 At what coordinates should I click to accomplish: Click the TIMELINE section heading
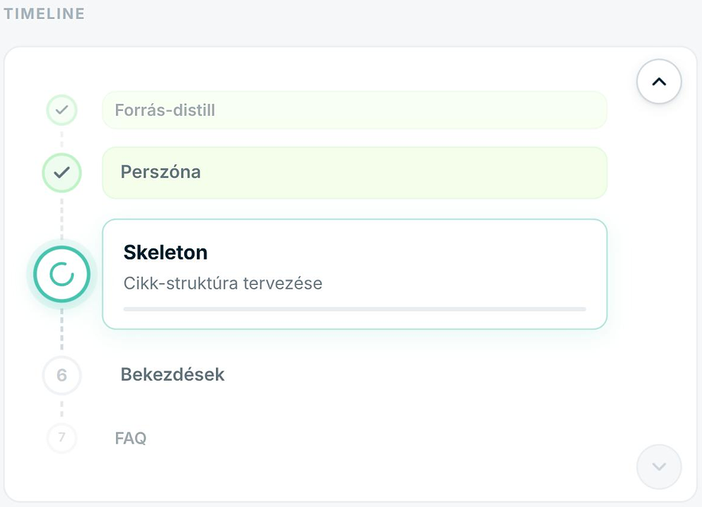pyautogui.click(x=44, y=13)
